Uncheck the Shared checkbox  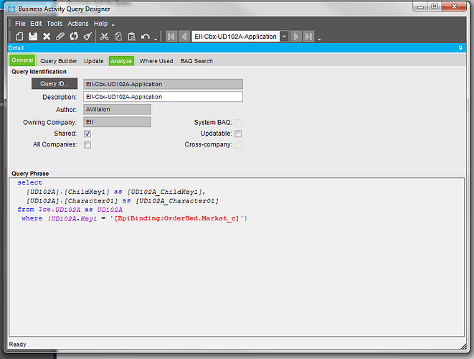(87, 134)
